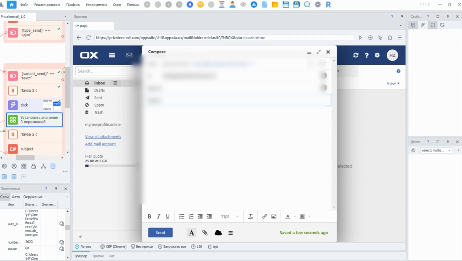Open the Inbox folder actions menu icon
This screenshot has width=462, height=261.
click(115, 83)
